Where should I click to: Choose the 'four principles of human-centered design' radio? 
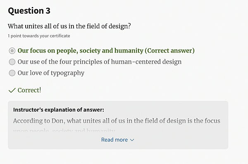click(12, 62)
